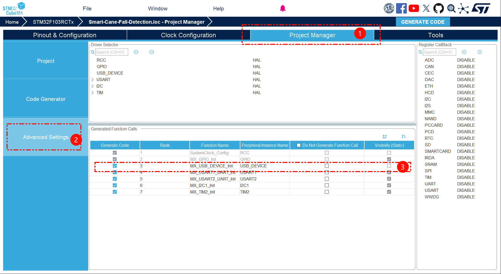Open the YouTube icon link
The height and width of the screenshot is (274, 501).
coord(414,9)
